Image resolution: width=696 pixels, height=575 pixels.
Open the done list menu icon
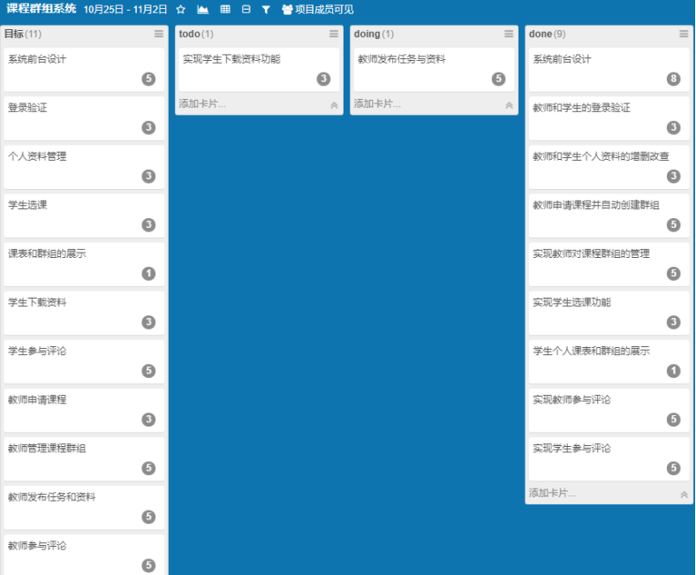pyautogui.click(x=684, y=34)
